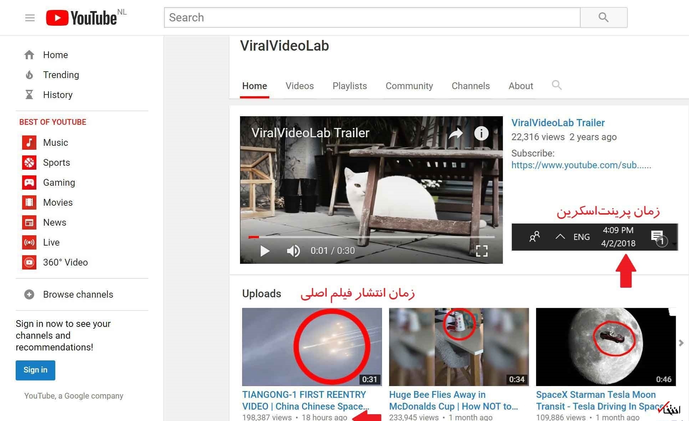Switch to the Playlists tab

click(349, 86)
